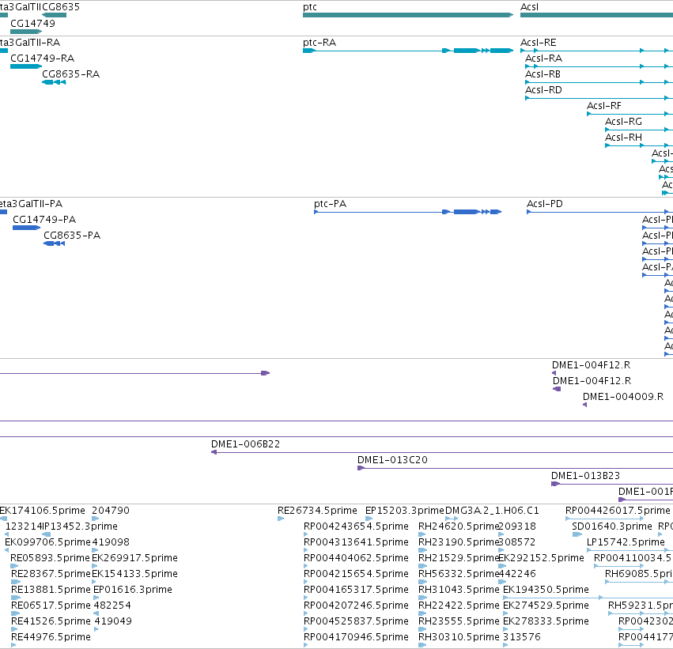Click EST label LP15742.5prime
Screen dimensions: 673x649
626,542
